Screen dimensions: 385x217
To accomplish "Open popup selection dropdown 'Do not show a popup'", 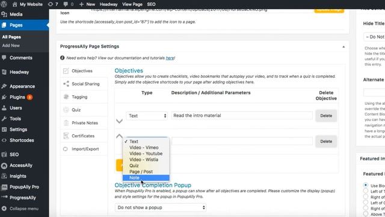I will [x=161, y=207].
